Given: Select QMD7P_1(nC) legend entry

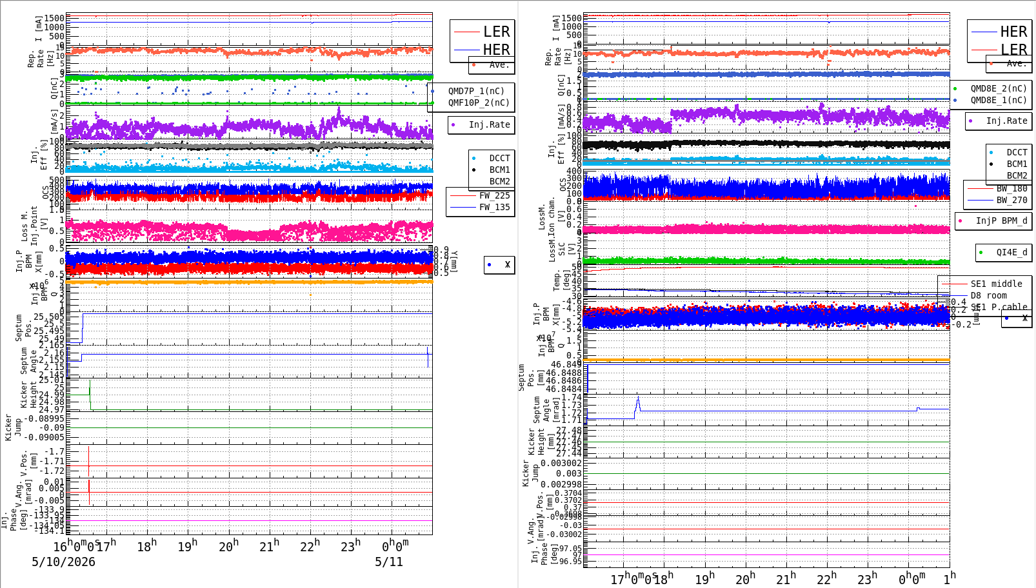Looking at the screenshot, I should coord(470,91).
